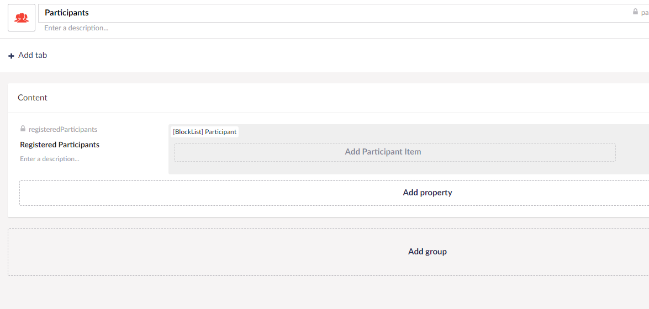Click the plus icon beside Add tab
Image resolution: width=649 pixels, height=309 pixels.
pyautogui.click(x=11, y=55)
